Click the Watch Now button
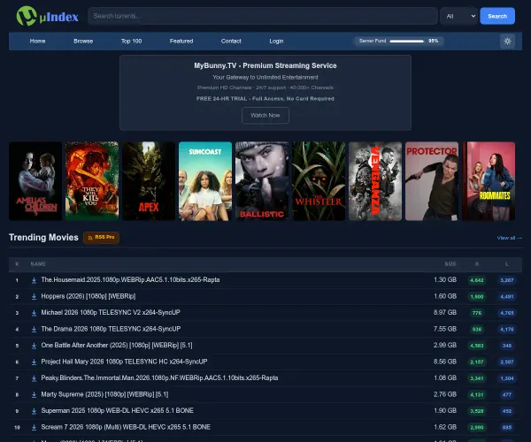Screen dimensions: 531x442 pos(265,115)
